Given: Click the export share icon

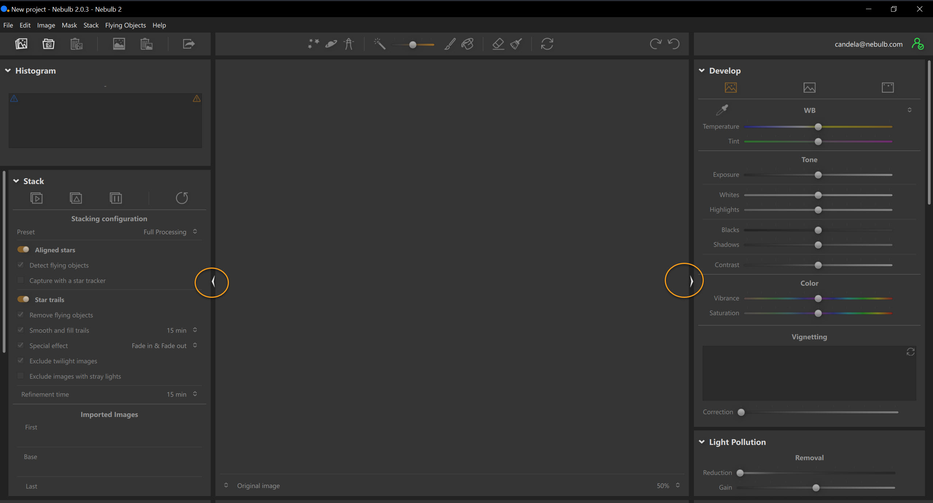Looking at the screenshot, I should coord(188,44).
